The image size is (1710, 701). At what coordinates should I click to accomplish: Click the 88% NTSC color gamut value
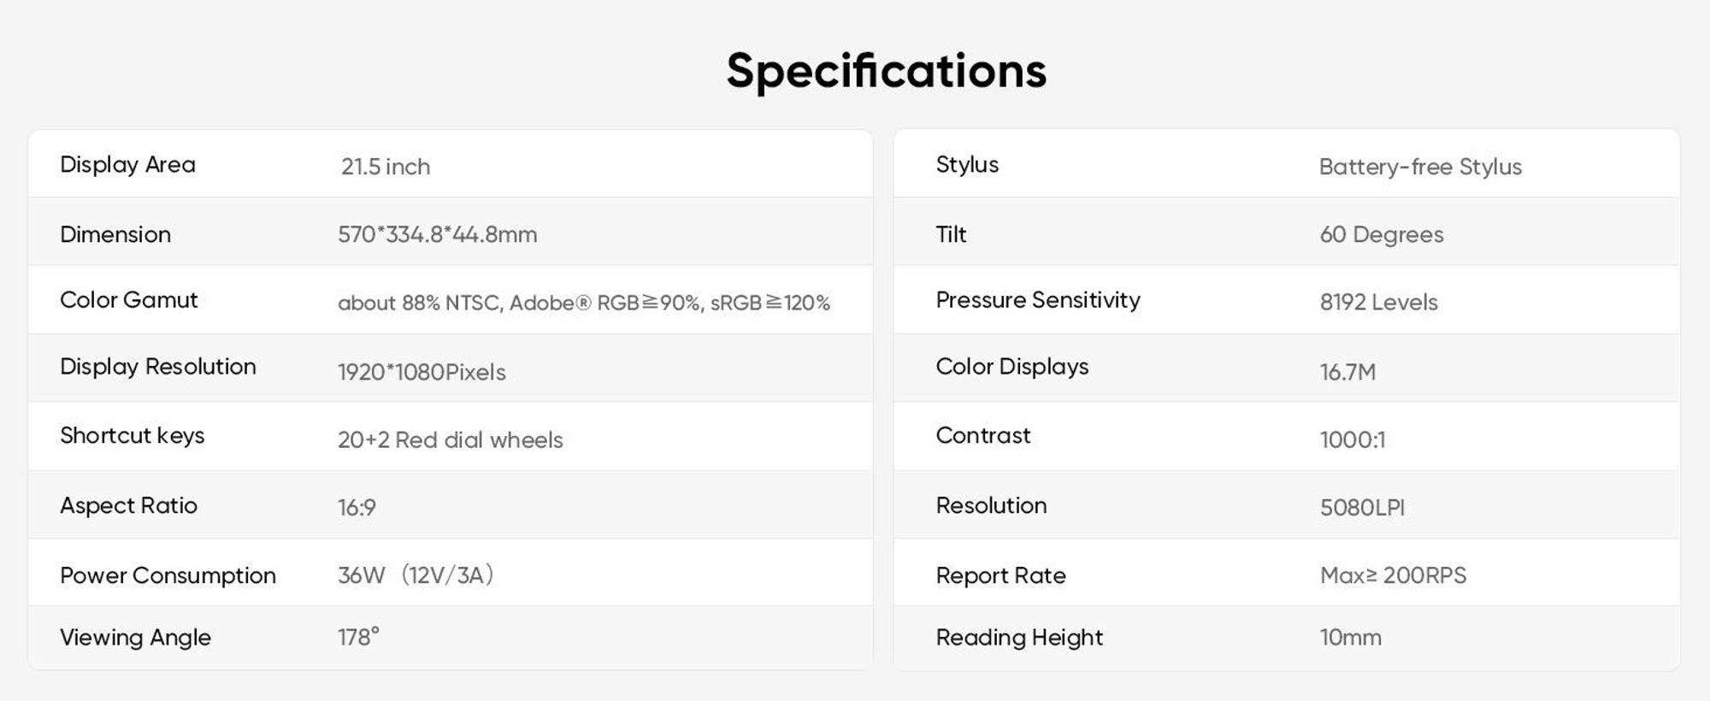584,303
